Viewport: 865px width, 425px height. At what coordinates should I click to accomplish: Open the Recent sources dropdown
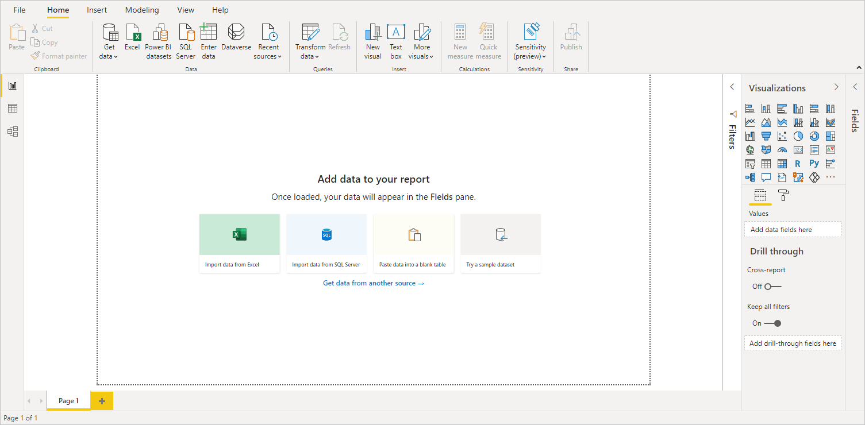pos(268,41)
